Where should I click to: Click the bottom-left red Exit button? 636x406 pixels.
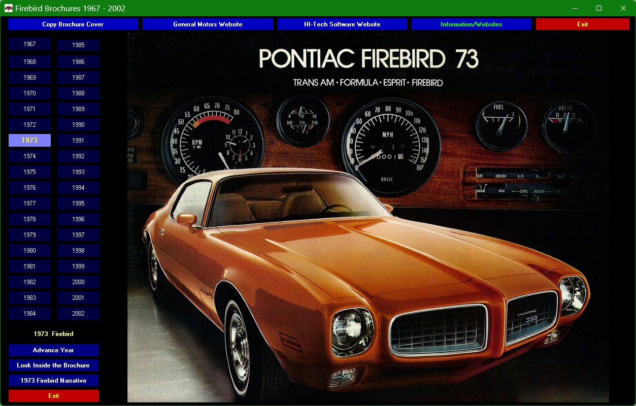[x=53, y=396]
